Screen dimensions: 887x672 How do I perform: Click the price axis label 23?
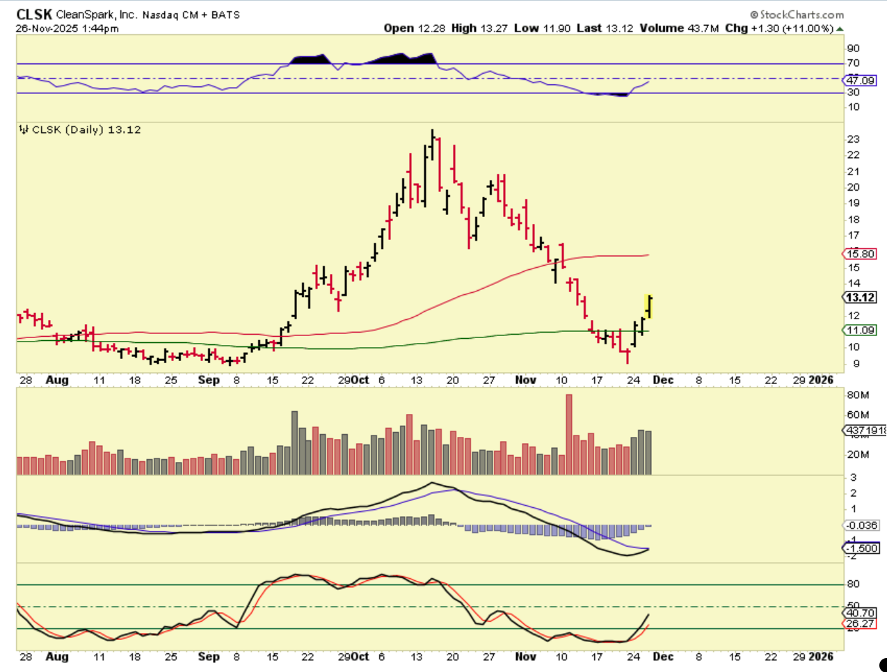pos(854,139)
